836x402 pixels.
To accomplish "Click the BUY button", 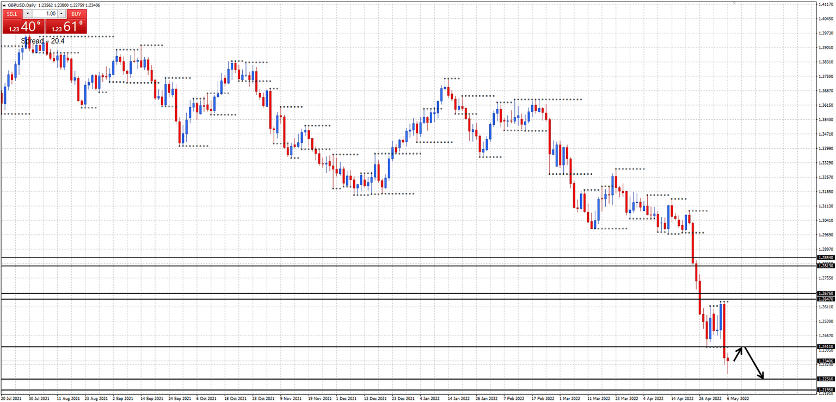I will 76,14.
